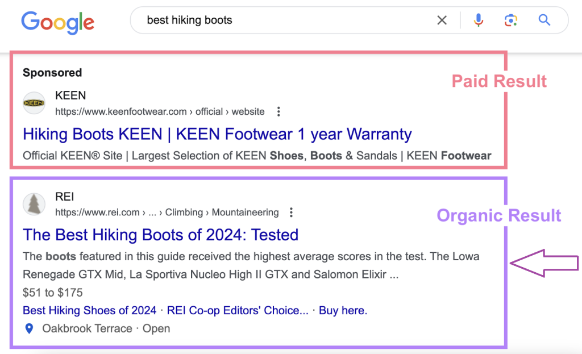Click the REI site name
The height and width of the screenshot is (354, 582).
point(65,197)
